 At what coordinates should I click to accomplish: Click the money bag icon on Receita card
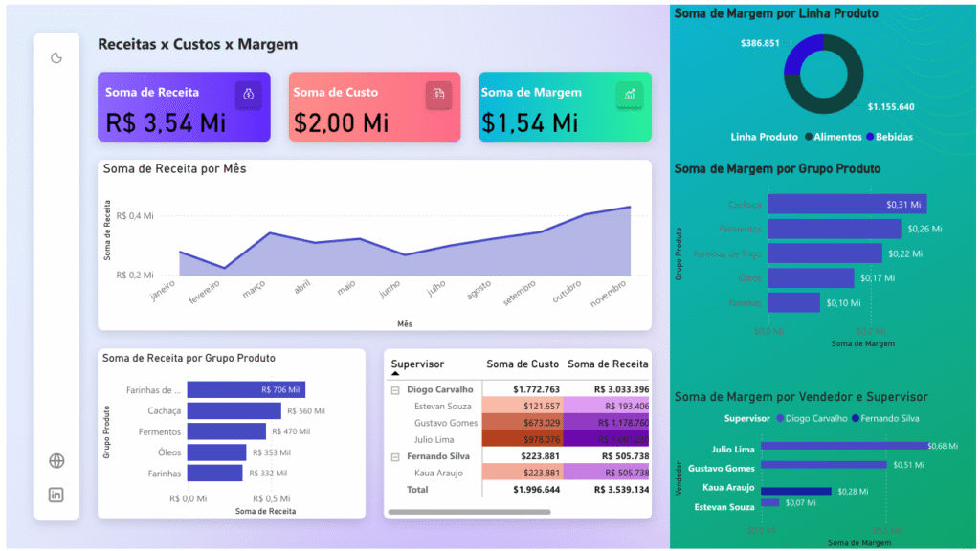click(x=248, y=94)
